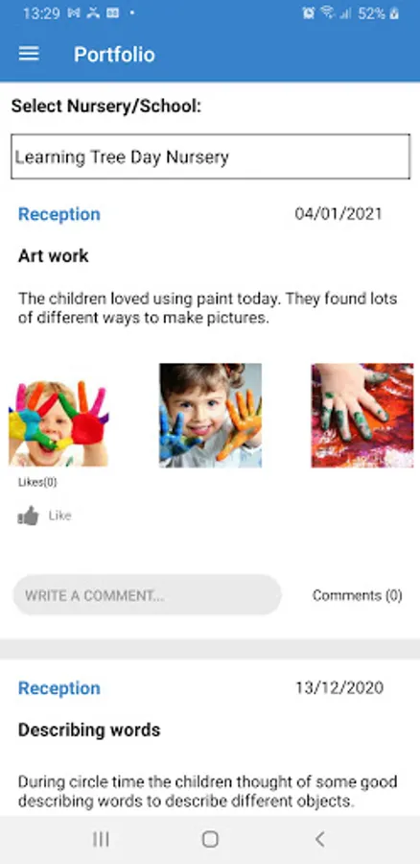The image size is (420, 864).
Task: Select Reception label on Describing words post
Action: click(x=59, y=687)
